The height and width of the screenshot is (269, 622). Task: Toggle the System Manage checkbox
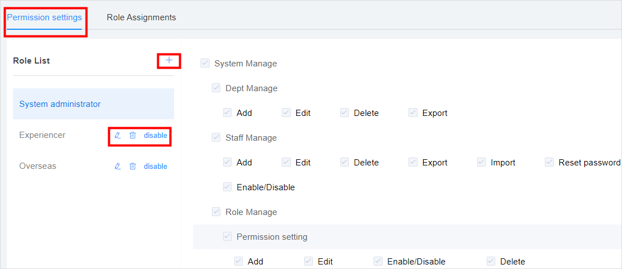[x=205, y=64]
